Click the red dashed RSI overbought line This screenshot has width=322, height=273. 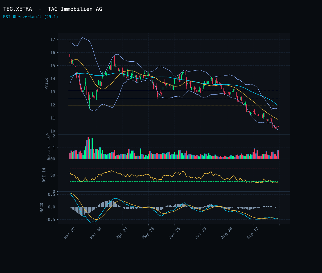pyautogui.click(x=174, y=169)
